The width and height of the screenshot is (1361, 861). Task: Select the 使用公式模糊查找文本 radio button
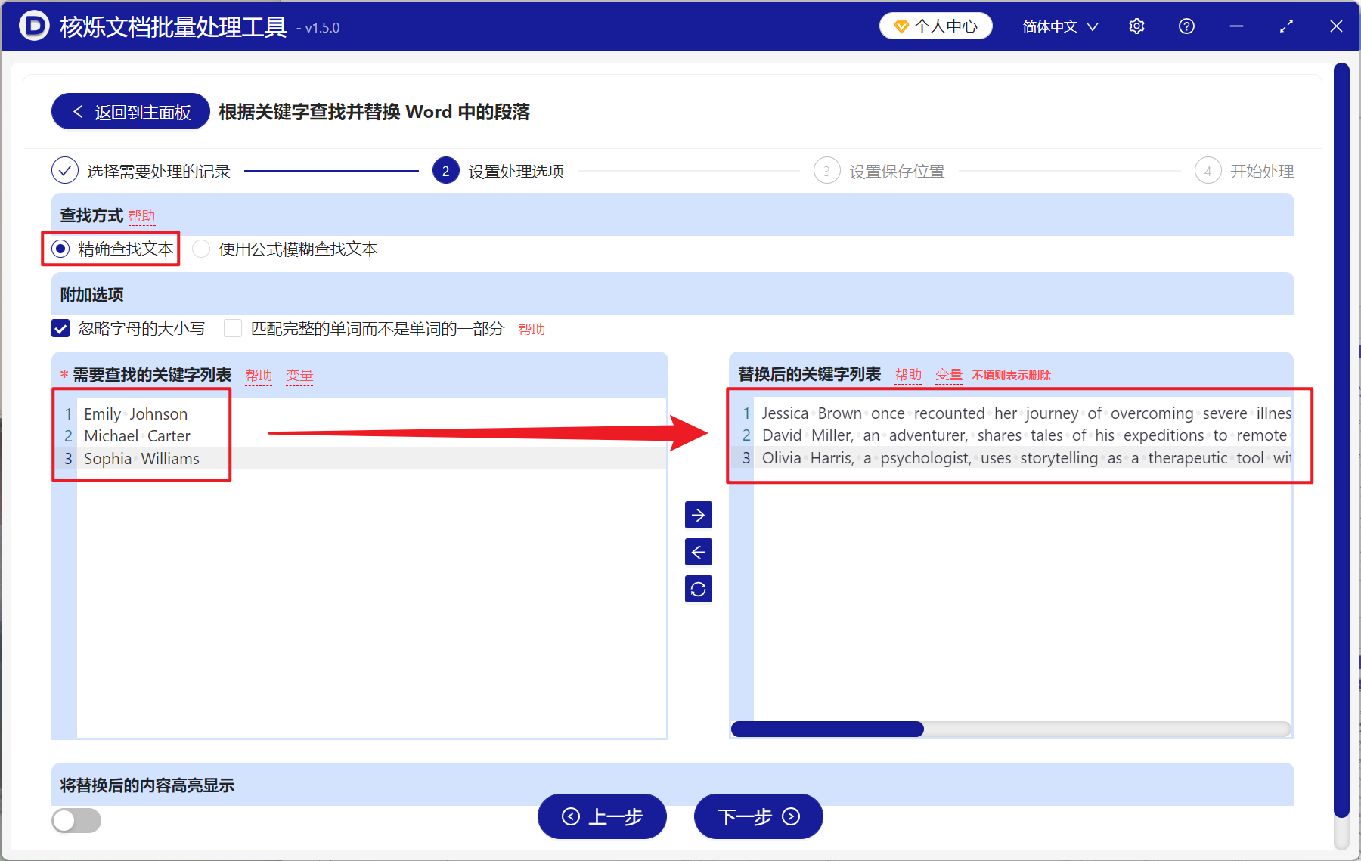tap(200, 249)
